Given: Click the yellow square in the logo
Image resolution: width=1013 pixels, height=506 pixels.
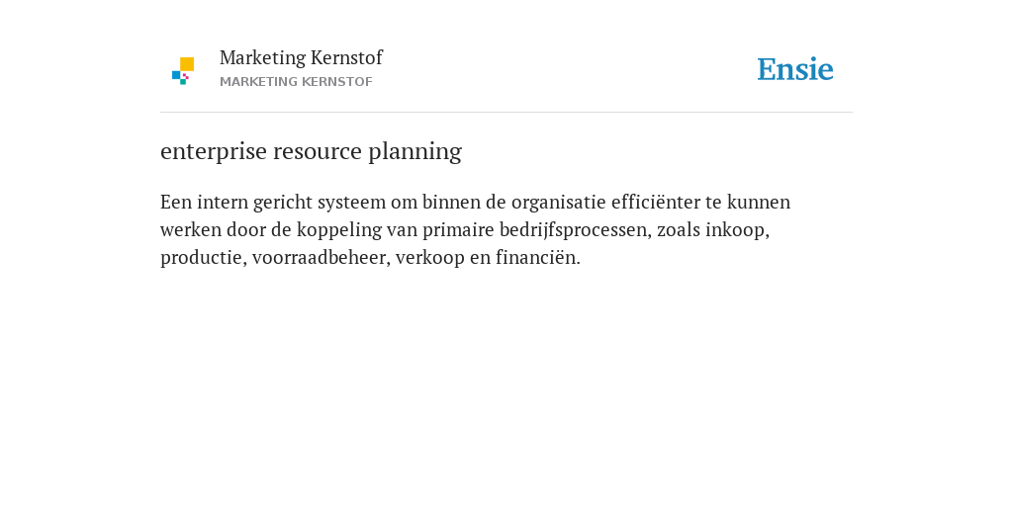Looking at the screenshot, I should tap(187, 64).
